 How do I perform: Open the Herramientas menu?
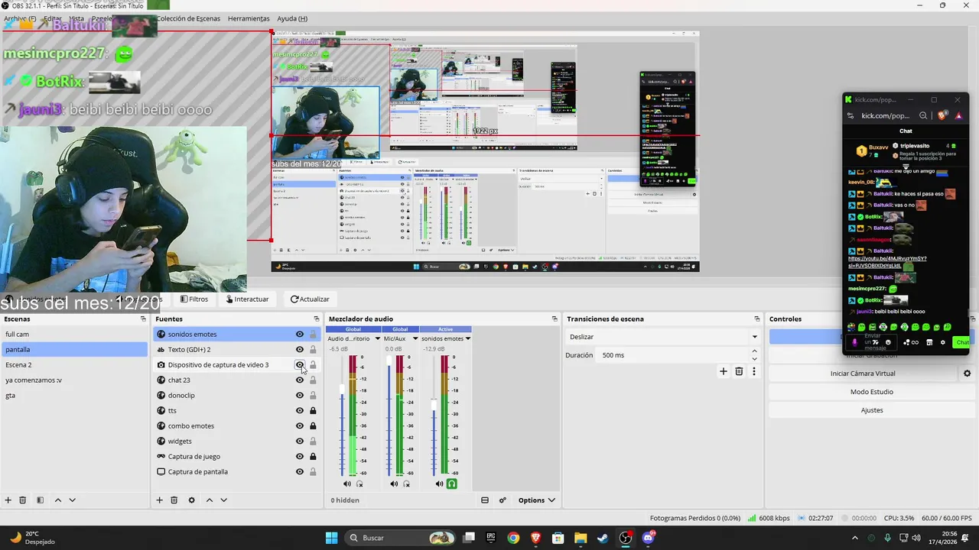[x=249, y=18]
